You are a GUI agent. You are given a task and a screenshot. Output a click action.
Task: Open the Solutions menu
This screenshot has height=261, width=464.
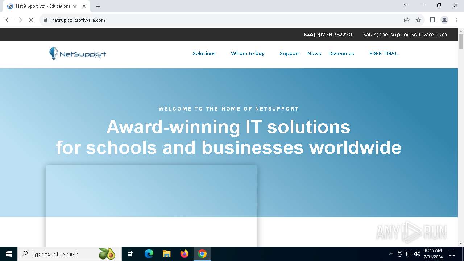point(204,53)
